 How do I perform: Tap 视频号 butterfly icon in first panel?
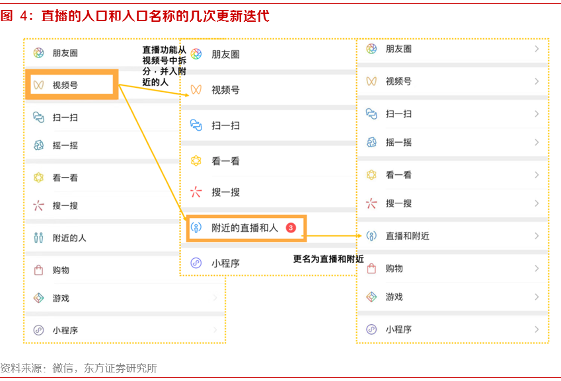tap(38, 85)
